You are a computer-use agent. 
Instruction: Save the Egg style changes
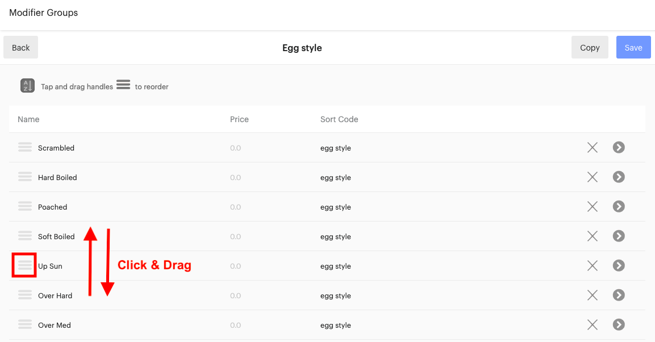(633, 47)
